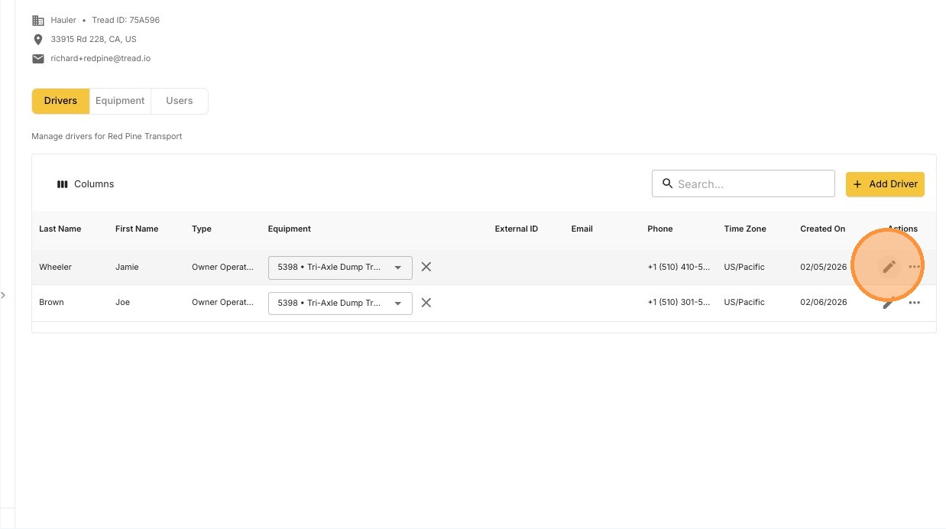Screen dimensions: 946x529
Task: Sort by First Name column header
Action: pos(137,229)
